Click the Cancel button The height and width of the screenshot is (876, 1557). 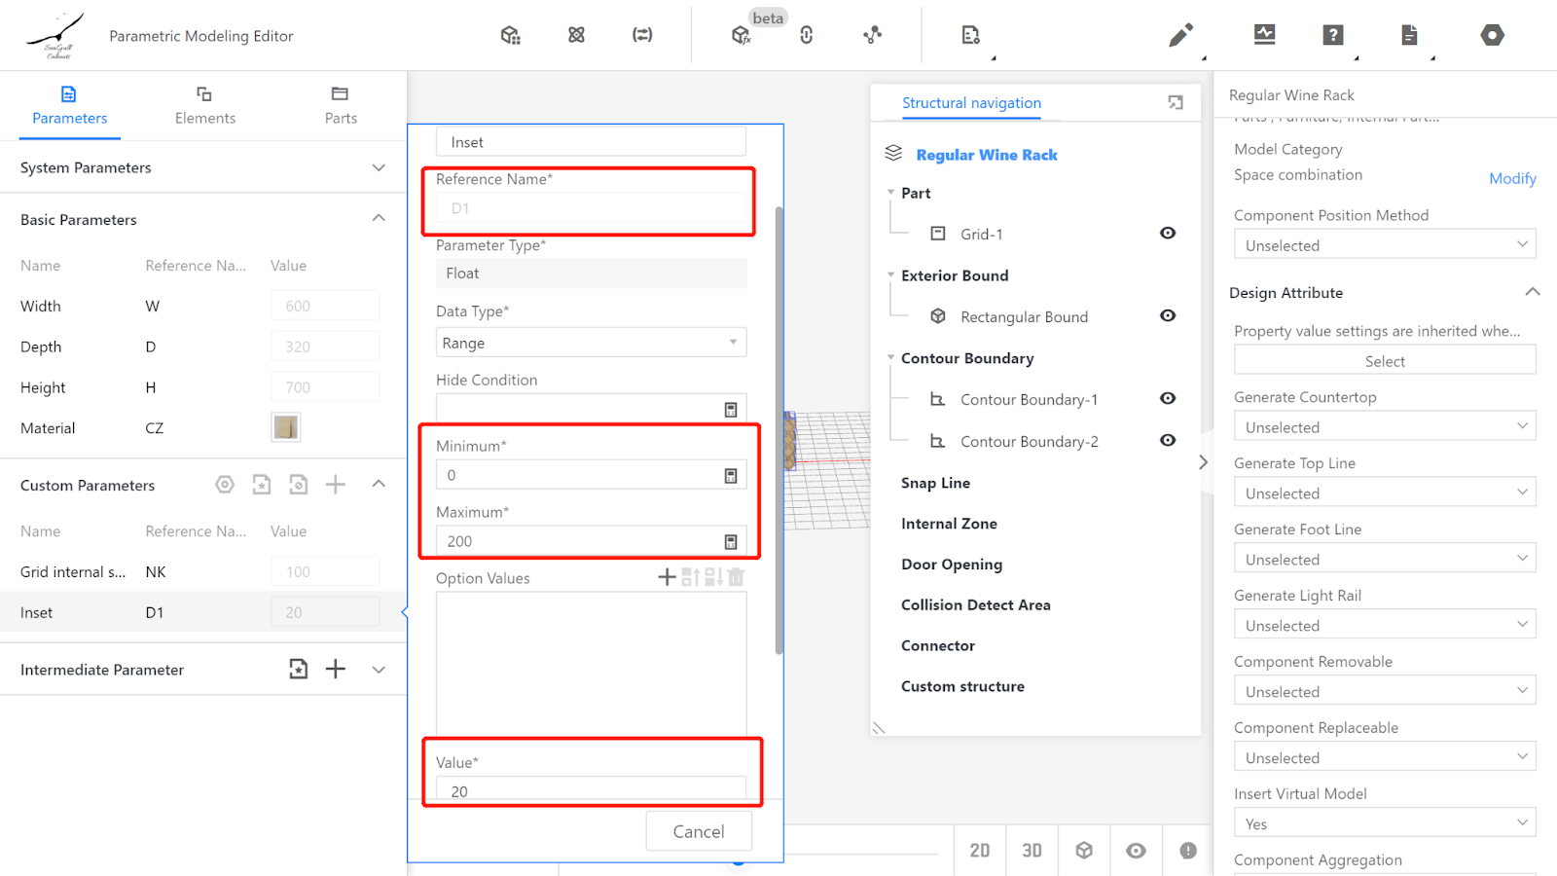click(x=698, y=831)
